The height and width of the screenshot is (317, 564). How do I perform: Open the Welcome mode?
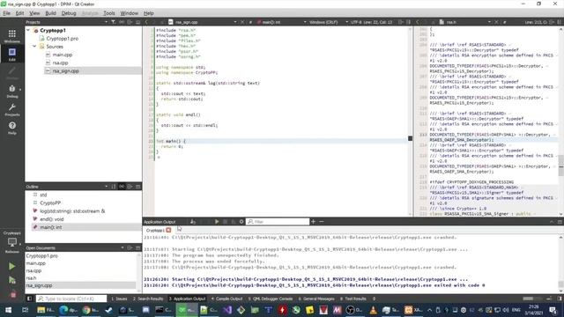(x=11, y=36)
